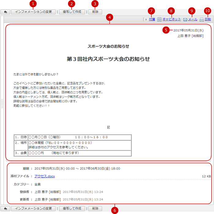Open the キャビネット link

[x=172, y=19]
